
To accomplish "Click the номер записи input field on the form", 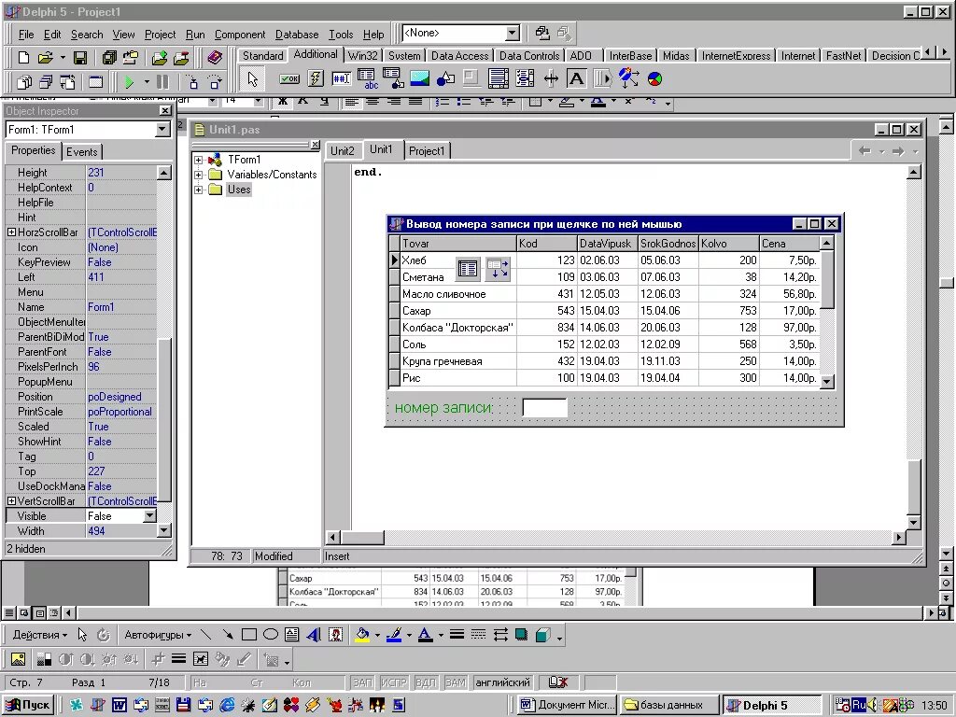I will [x=544, y=406].
